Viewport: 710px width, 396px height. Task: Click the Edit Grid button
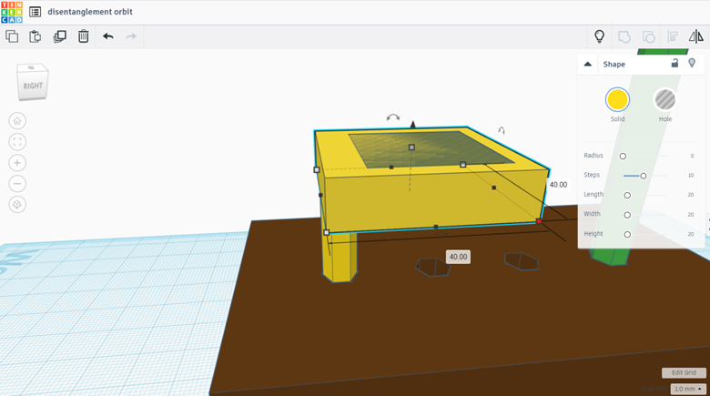(x=684, y=372)
